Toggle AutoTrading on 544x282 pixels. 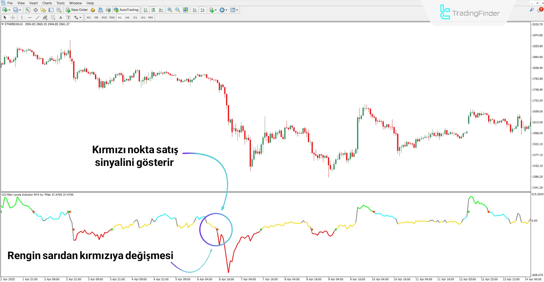click(126, 10)
